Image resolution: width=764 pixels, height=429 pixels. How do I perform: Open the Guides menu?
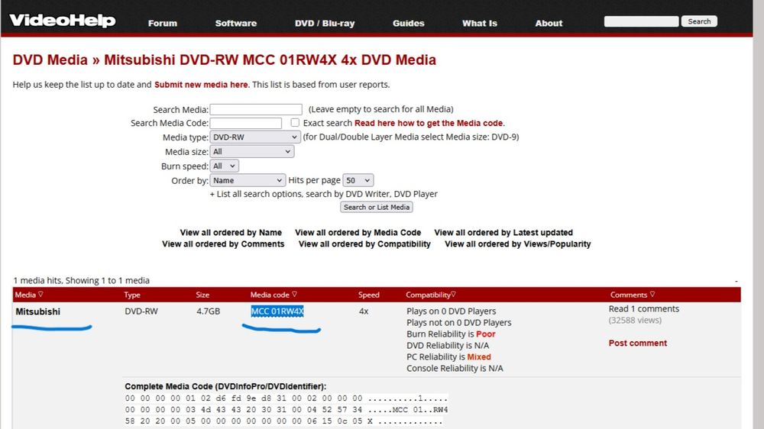[x=408, y=23]
